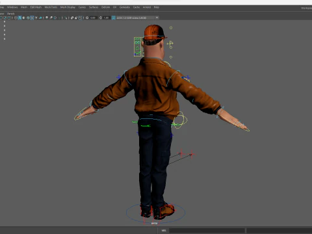Open the Help menu
The height and width of the screenshot is (234, 312).
point(157,7)
